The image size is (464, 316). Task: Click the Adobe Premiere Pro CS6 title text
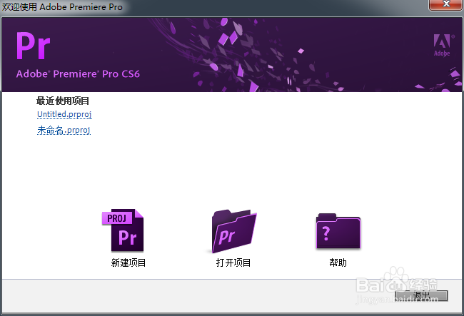tap(78, 73)
